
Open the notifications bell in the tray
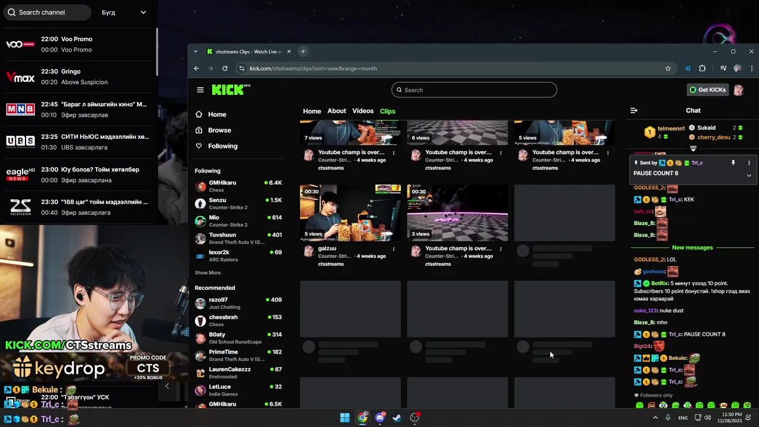point(747,418)
